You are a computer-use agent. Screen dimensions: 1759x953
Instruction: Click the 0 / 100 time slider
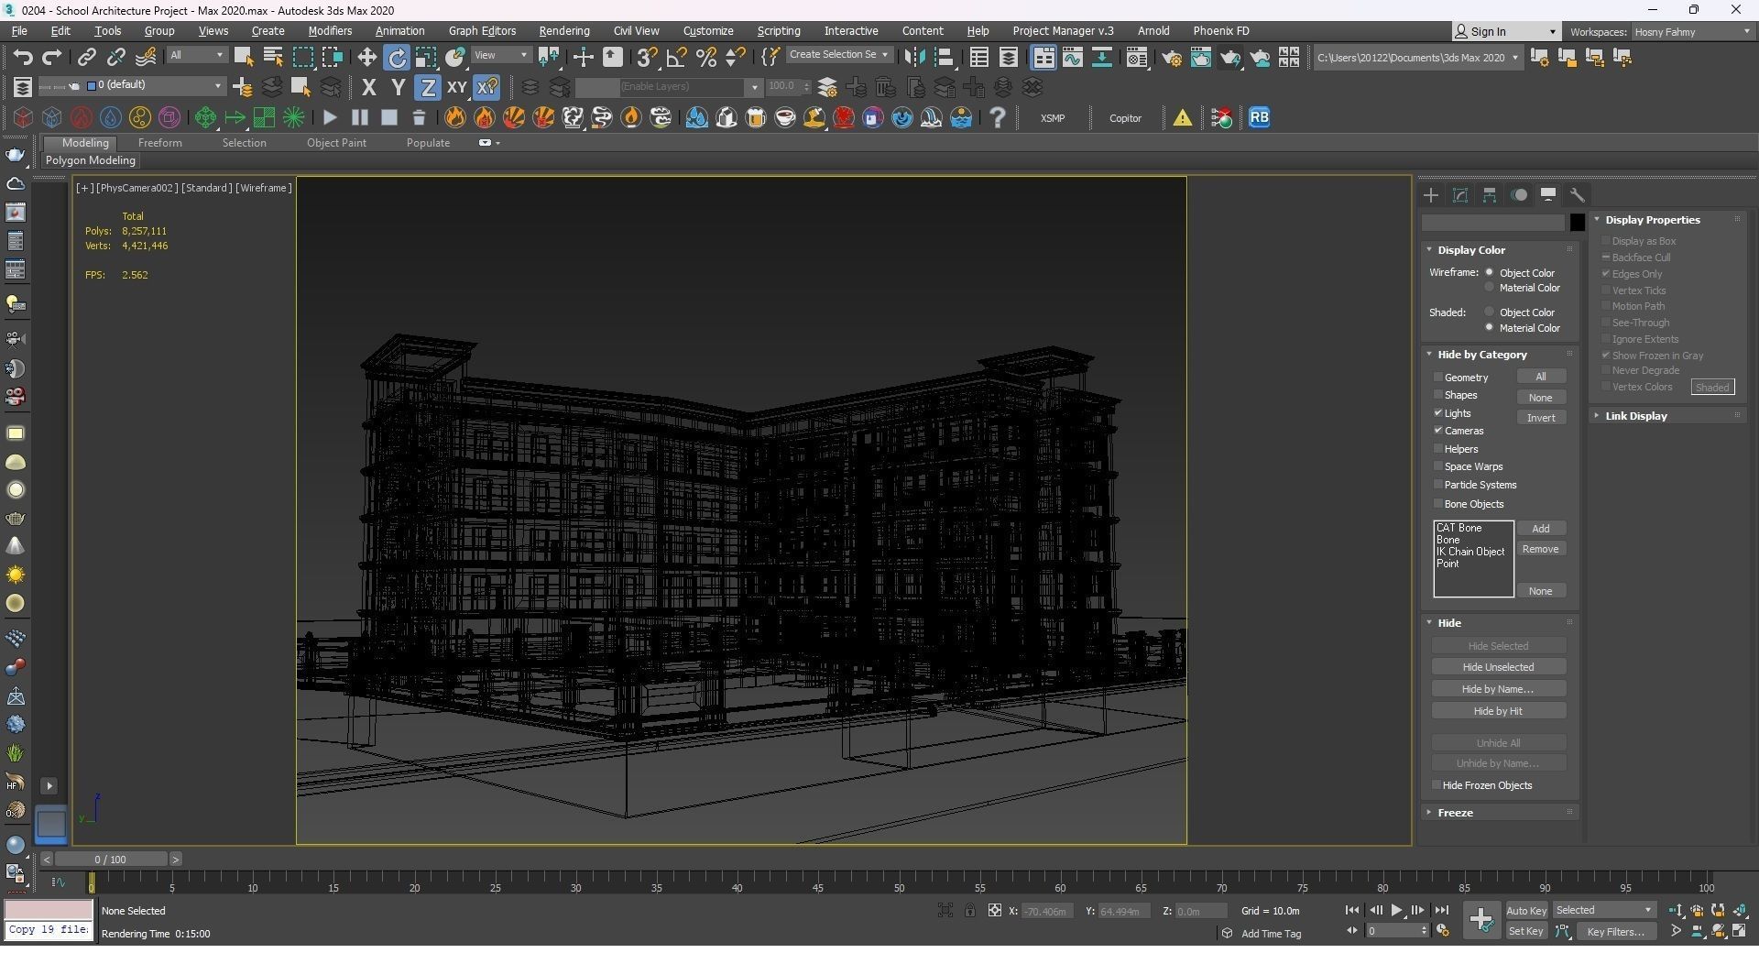[111, 860]
